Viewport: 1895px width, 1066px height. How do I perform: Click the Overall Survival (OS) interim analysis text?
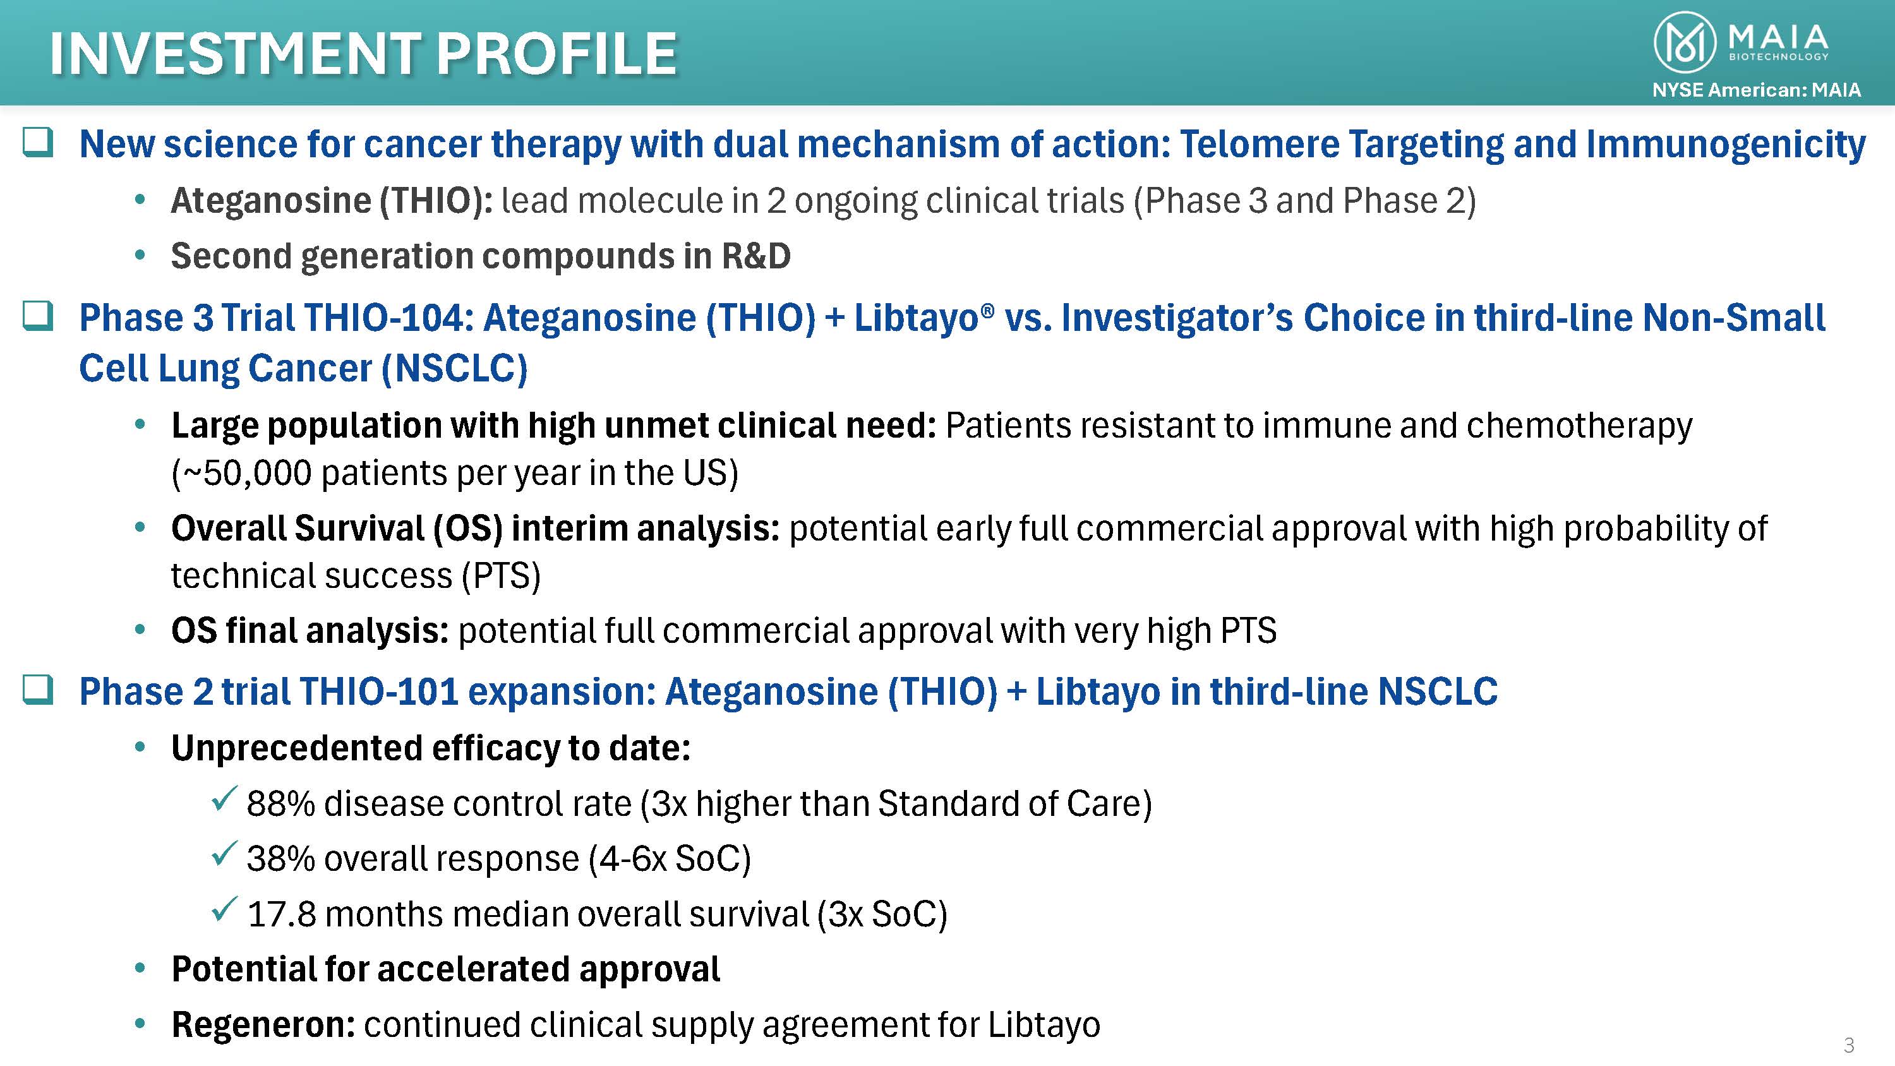click(x=475, y=529)
